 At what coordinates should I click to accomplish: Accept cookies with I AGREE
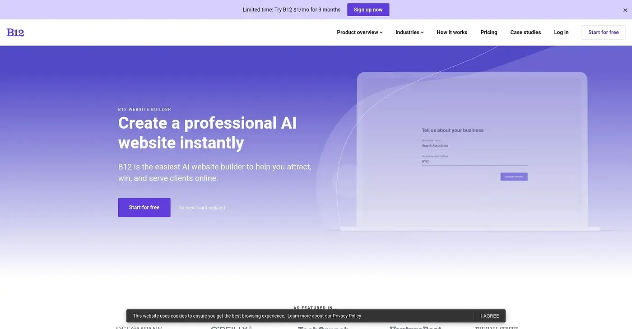pos(490,316)
